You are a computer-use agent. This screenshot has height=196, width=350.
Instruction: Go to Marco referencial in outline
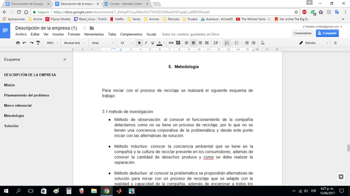(17, 106)
